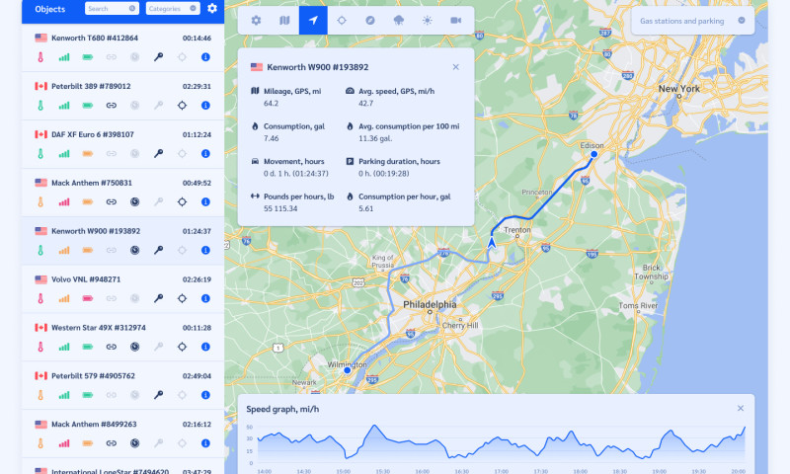Click key icon for Peterbilt 579 #4905762

[x=158, y=395]
